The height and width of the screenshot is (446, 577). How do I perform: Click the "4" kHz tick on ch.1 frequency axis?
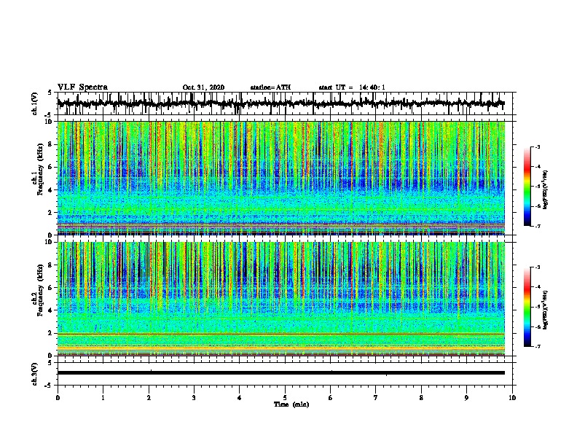point(51,190)
